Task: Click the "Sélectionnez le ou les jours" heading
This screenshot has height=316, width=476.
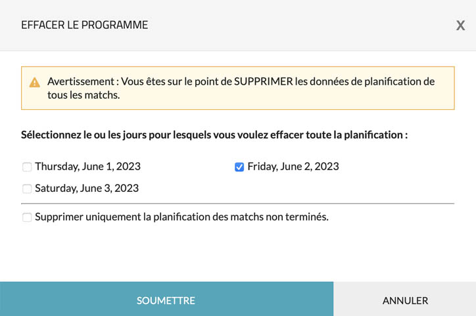Action: (214, 135)
